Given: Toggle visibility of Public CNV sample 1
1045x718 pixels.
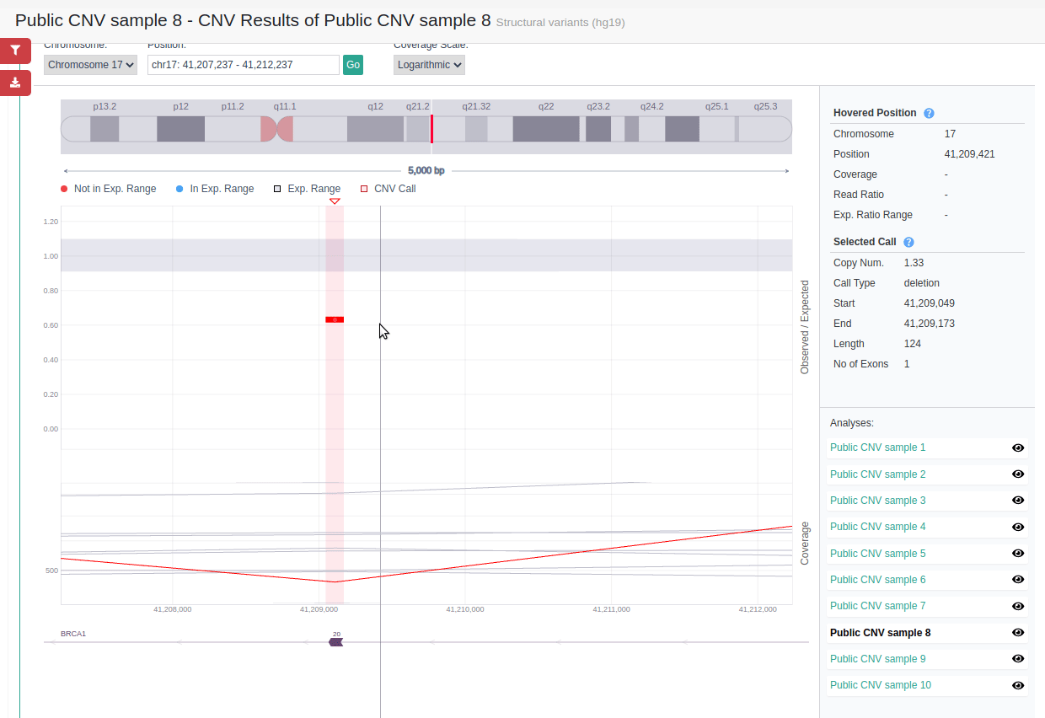Looking at the screenshot, I should [x=1018, y=447].
